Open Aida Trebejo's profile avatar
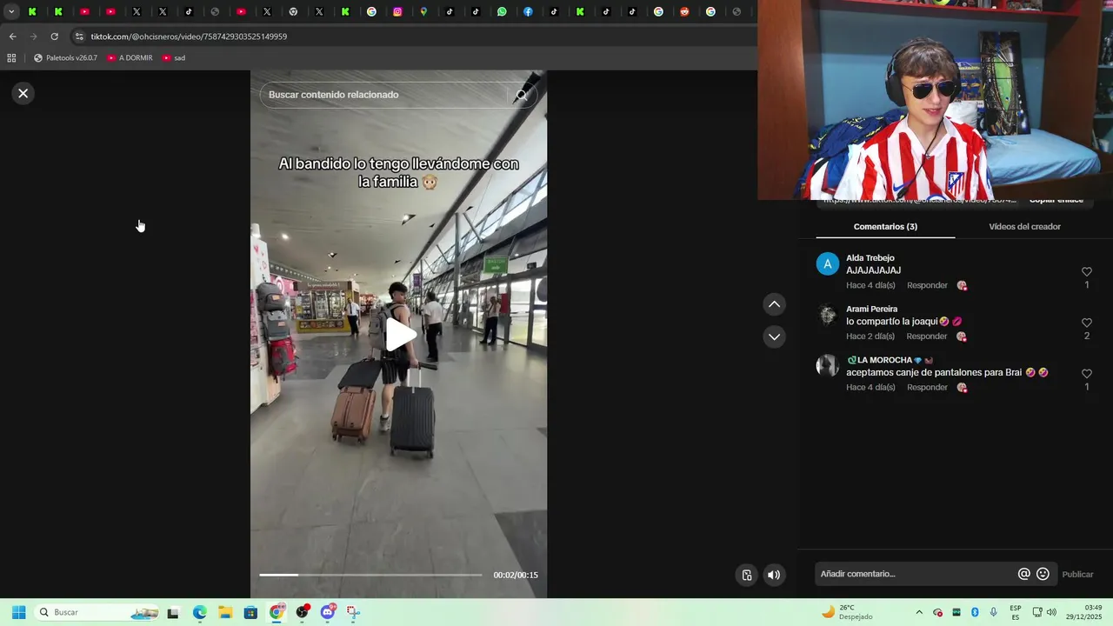 (828, 264)
